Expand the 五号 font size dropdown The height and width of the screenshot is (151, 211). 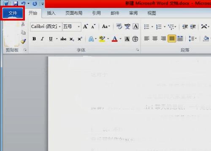(x=79, y=26)
